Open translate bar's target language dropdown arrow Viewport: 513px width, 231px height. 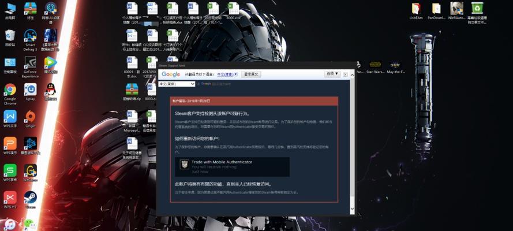[236, 74]
